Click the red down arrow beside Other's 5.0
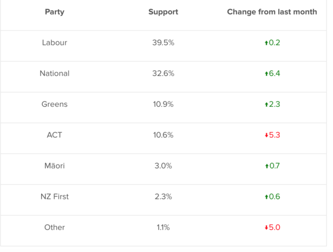Image resolution: width=333 pixels, height=252 pixels. [266, 228]
